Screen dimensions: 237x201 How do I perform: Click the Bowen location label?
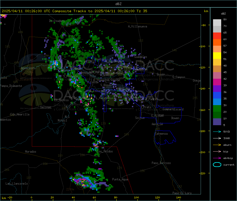(175, 118)
